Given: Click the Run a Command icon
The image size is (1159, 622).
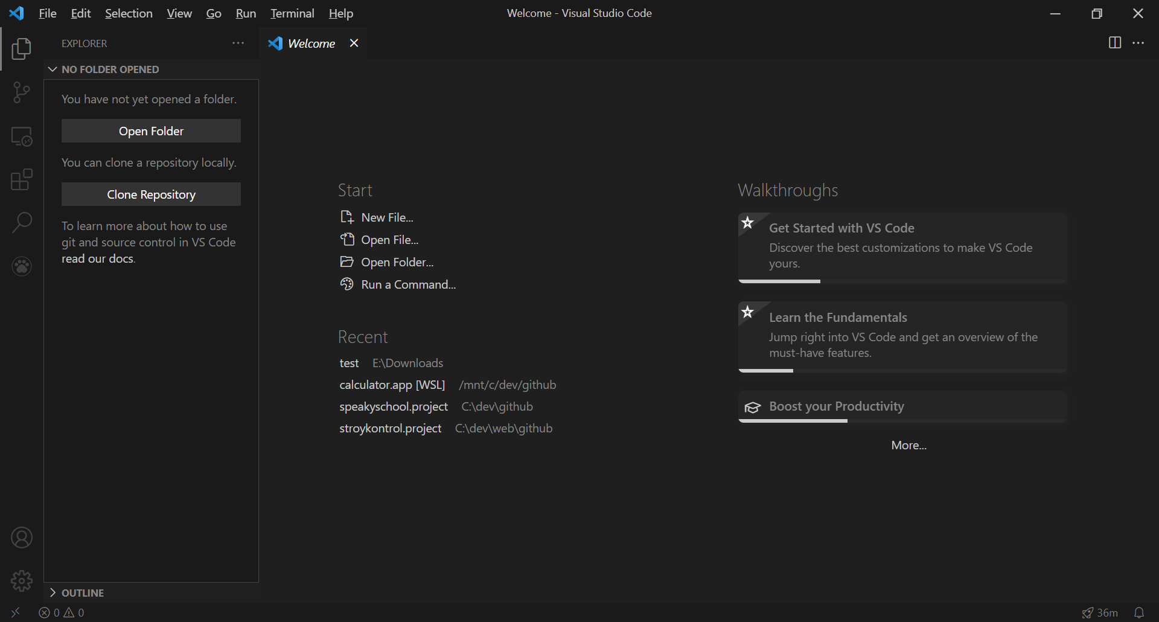Looking at the screenshot, I should 346,284.
